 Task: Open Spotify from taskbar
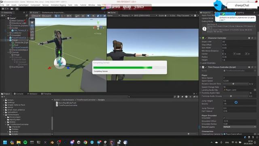(25, 142)
